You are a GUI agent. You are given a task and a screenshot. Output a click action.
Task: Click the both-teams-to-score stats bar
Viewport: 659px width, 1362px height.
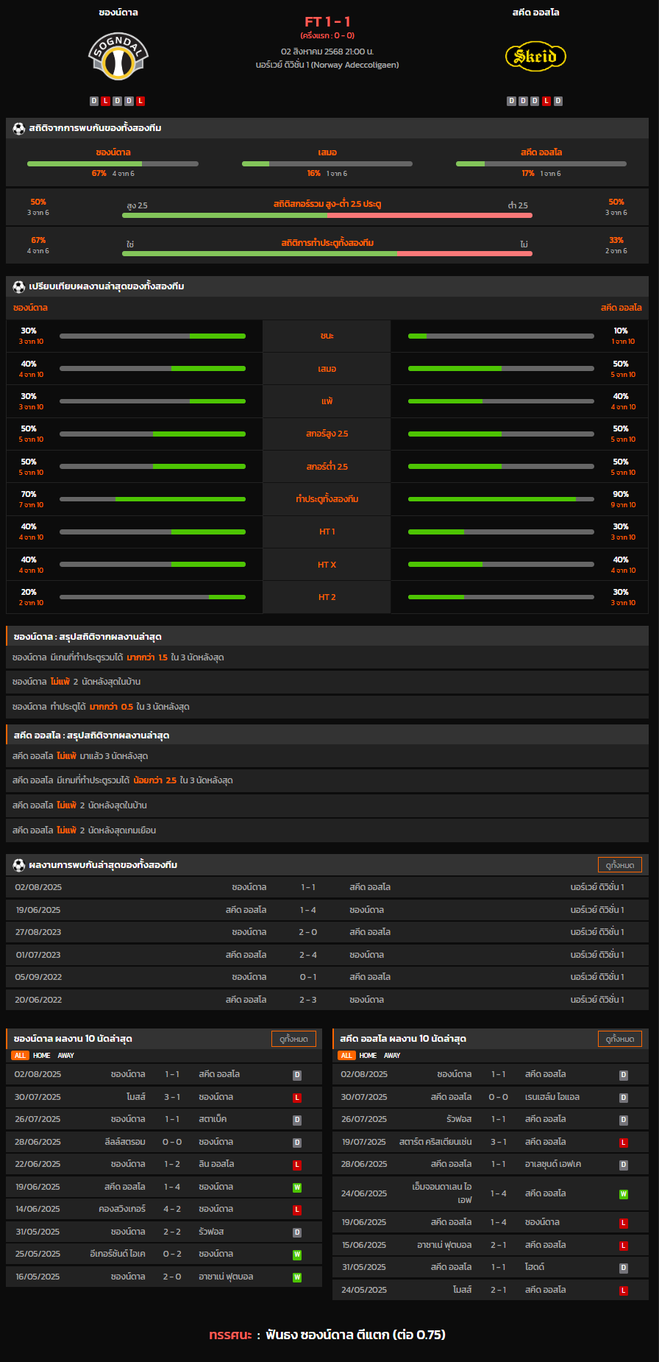(327, 253)
